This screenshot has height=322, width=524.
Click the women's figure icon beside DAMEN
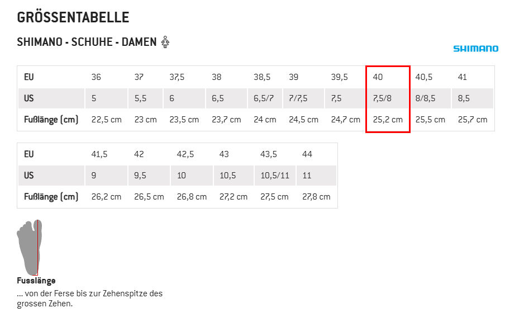pyautogui.click(x=165, y=42)
